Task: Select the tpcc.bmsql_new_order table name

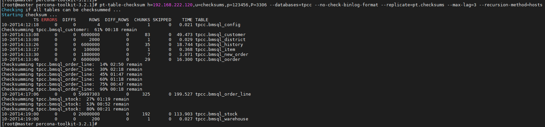Action: coord(222,55)
